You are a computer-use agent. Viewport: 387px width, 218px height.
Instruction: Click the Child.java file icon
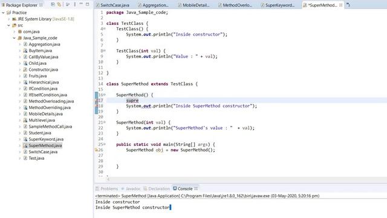click(25, 63)
